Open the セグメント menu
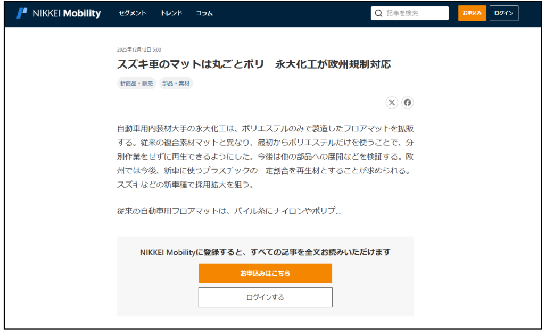545x331 pixels. coord(132,13)
